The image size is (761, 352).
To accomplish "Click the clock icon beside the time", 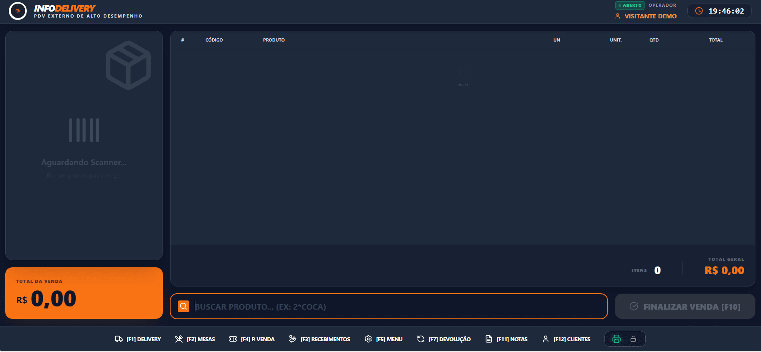I will coord(699,11).
